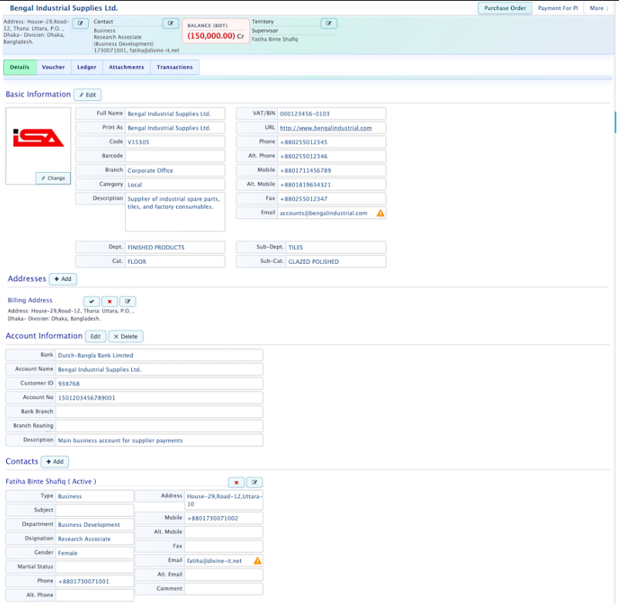Click the Phone value +880255012345
The image size is (619, 604).
click(332, 142)
